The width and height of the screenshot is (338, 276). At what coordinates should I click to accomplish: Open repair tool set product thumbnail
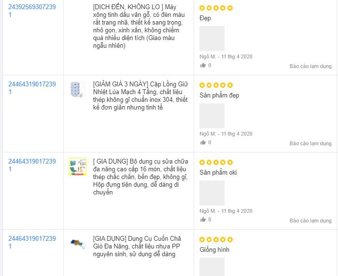click(x=77, y=166)
